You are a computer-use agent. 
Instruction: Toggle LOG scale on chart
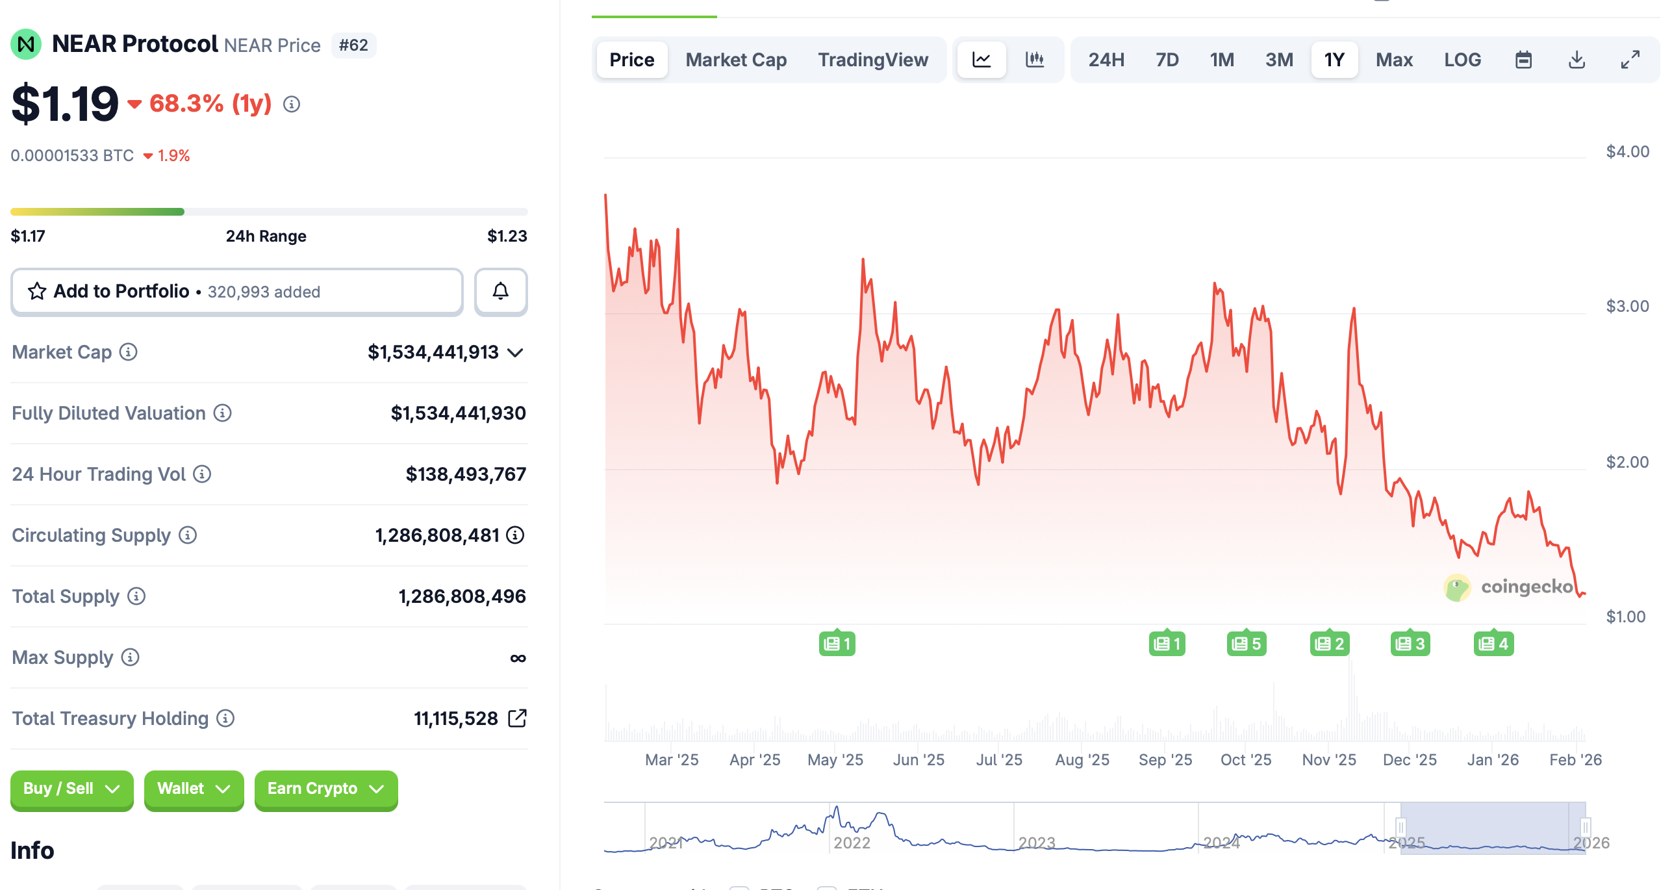click(x=1462, y=60)
